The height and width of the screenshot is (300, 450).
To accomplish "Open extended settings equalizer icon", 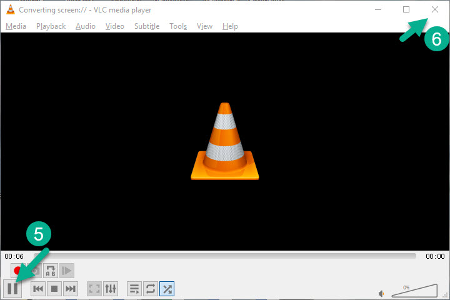I will pos(111,289).
